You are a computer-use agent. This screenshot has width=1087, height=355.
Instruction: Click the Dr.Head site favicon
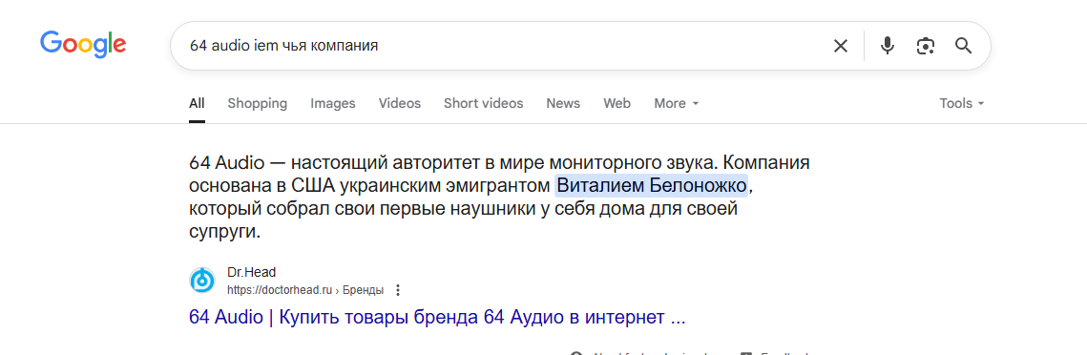pos(202,281)
